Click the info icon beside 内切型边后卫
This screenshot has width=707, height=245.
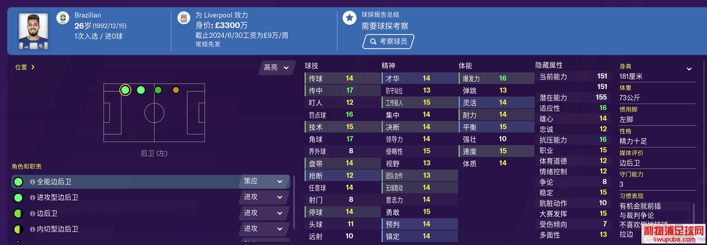click(x=32, y=229)
